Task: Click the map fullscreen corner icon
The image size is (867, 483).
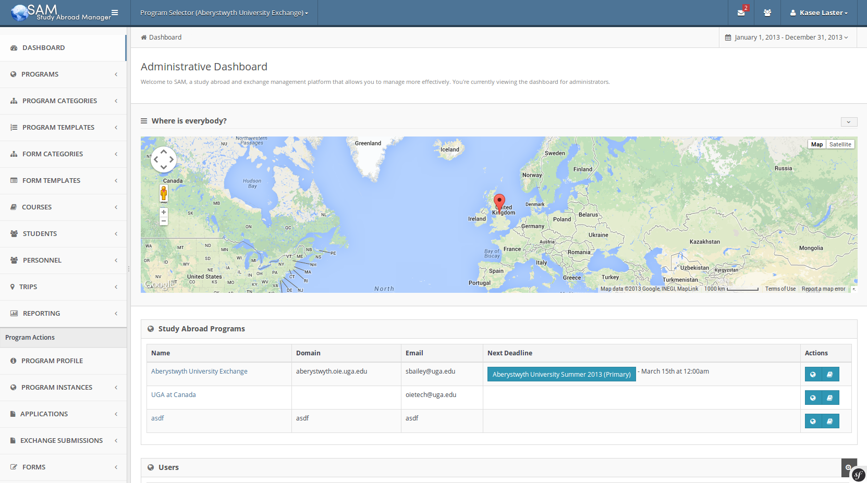Action: pos(854,289)
